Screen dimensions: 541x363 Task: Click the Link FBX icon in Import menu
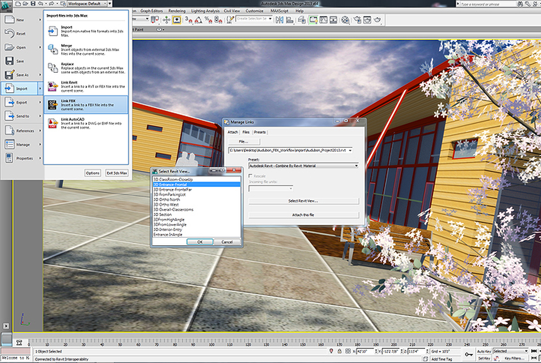pyautogui.click(x=52, y=105)
